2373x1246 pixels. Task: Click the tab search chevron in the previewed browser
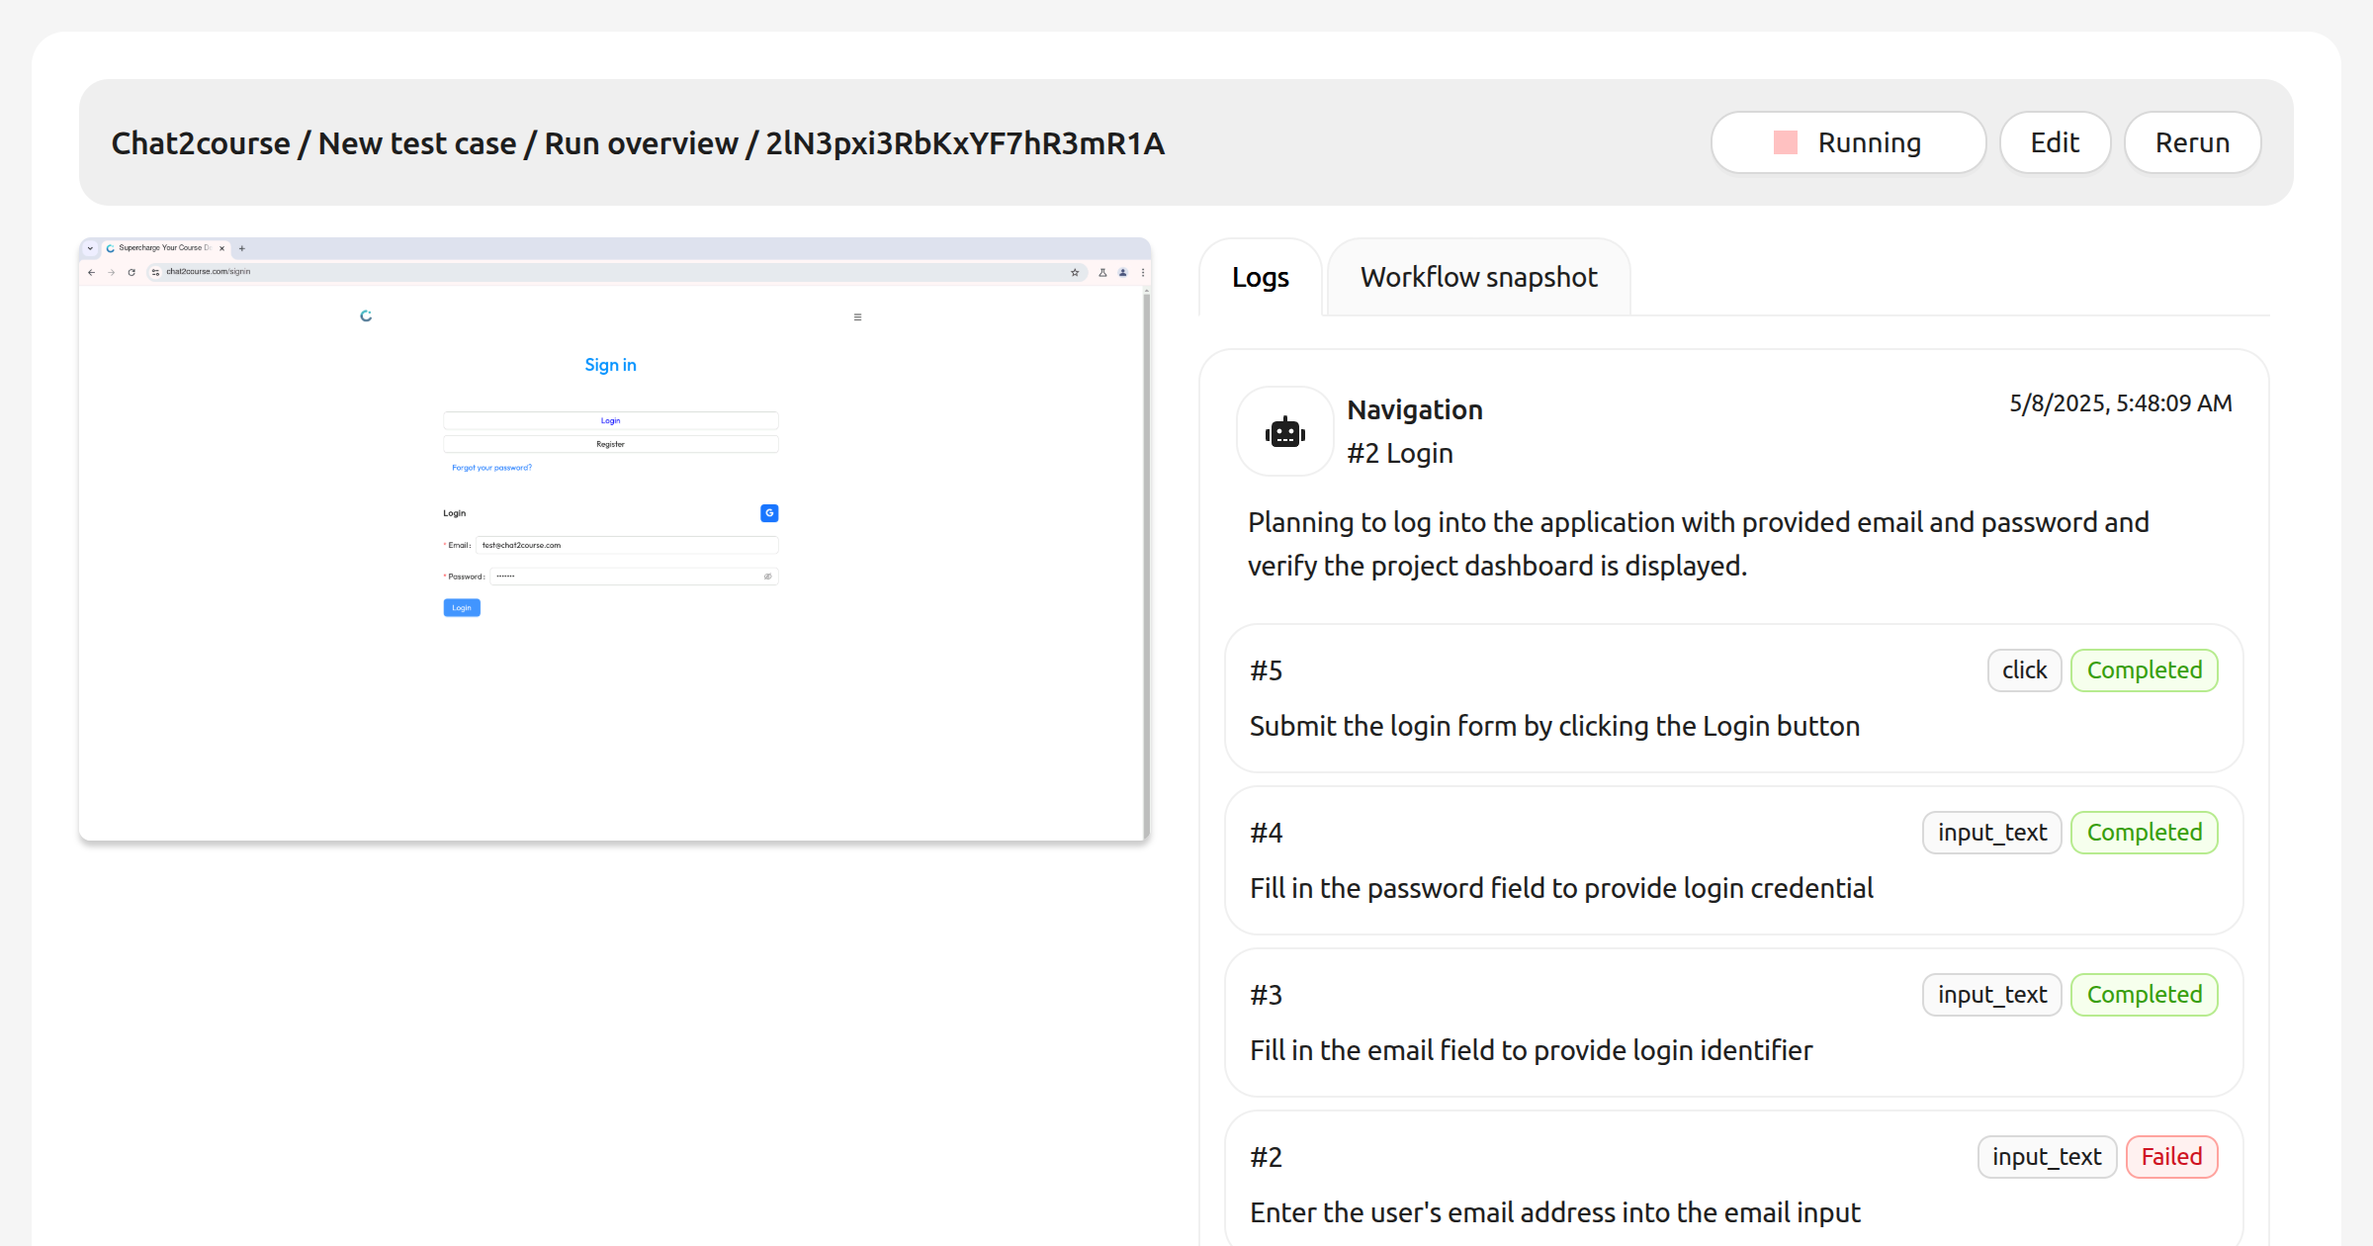(90, 248)
